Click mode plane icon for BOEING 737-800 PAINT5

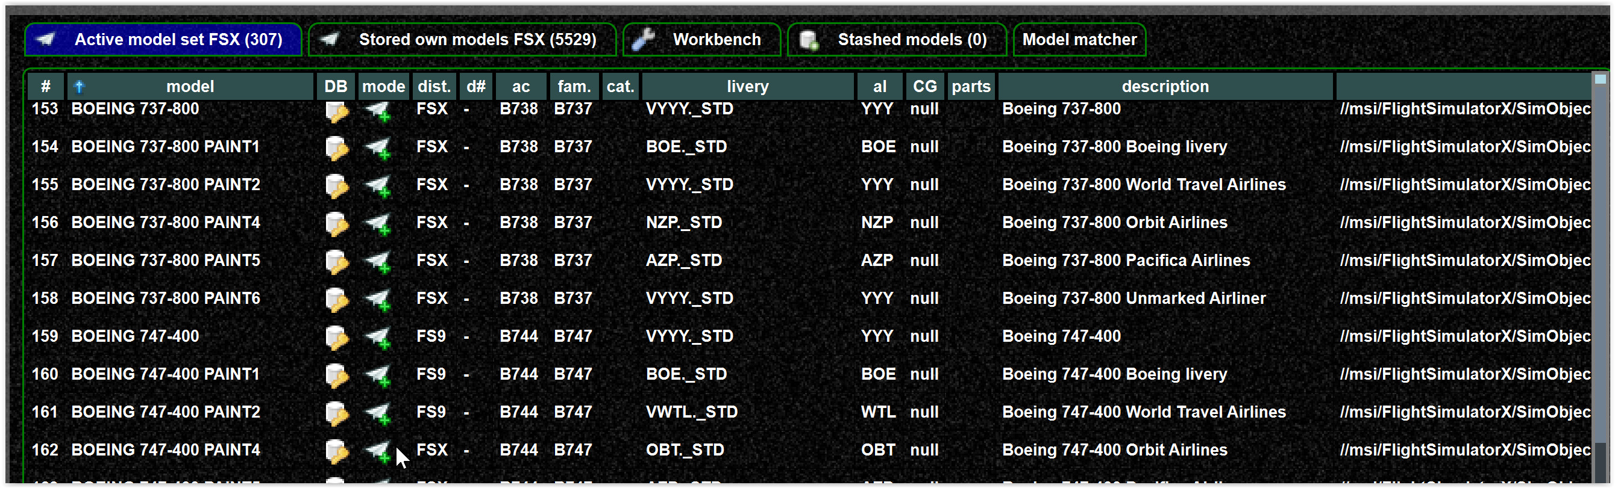(379, 262)
